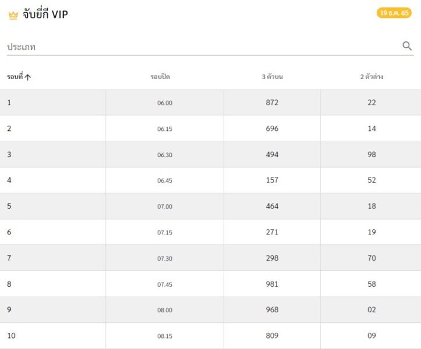Click the 968 result in round 9
The width and height of the screenshot is (421, 349).
point(272,309)
